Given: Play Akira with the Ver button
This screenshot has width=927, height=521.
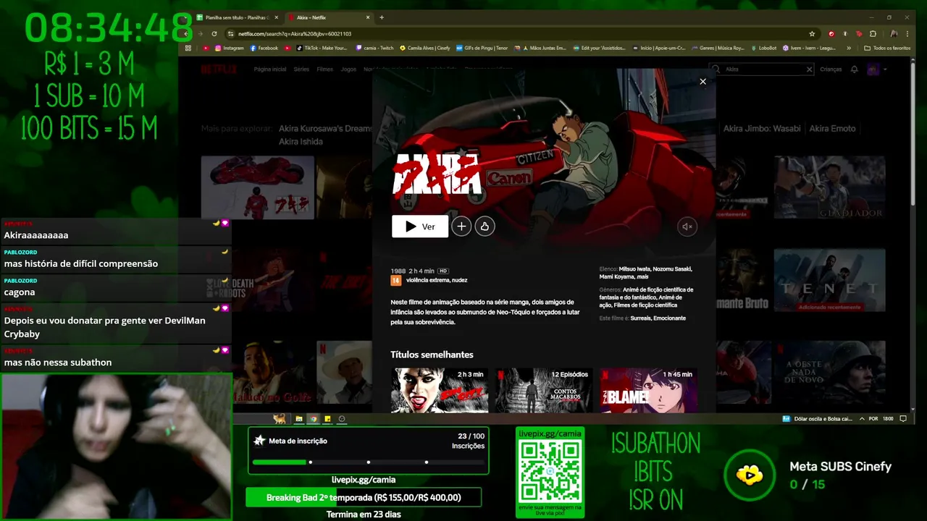Looking at the screenshot, I should pyautogui.click(x=420, y=226).
